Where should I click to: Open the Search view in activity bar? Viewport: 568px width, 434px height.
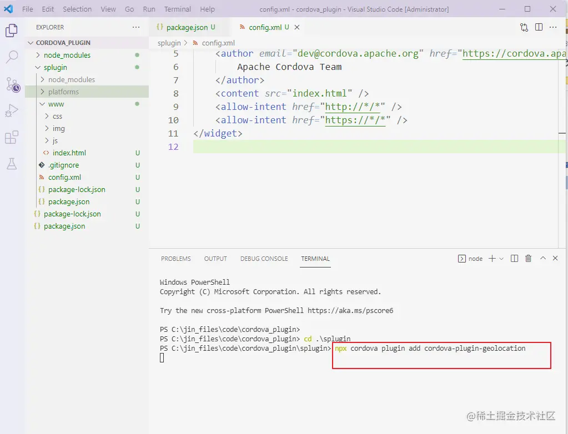click(x=12, y=57)
